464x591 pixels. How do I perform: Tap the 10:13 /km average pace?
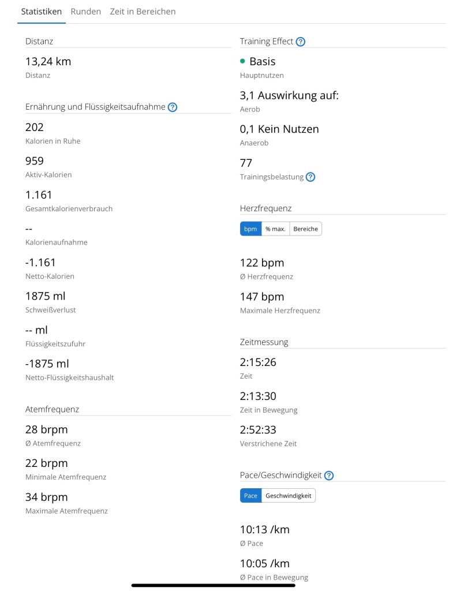click(265, 529)
